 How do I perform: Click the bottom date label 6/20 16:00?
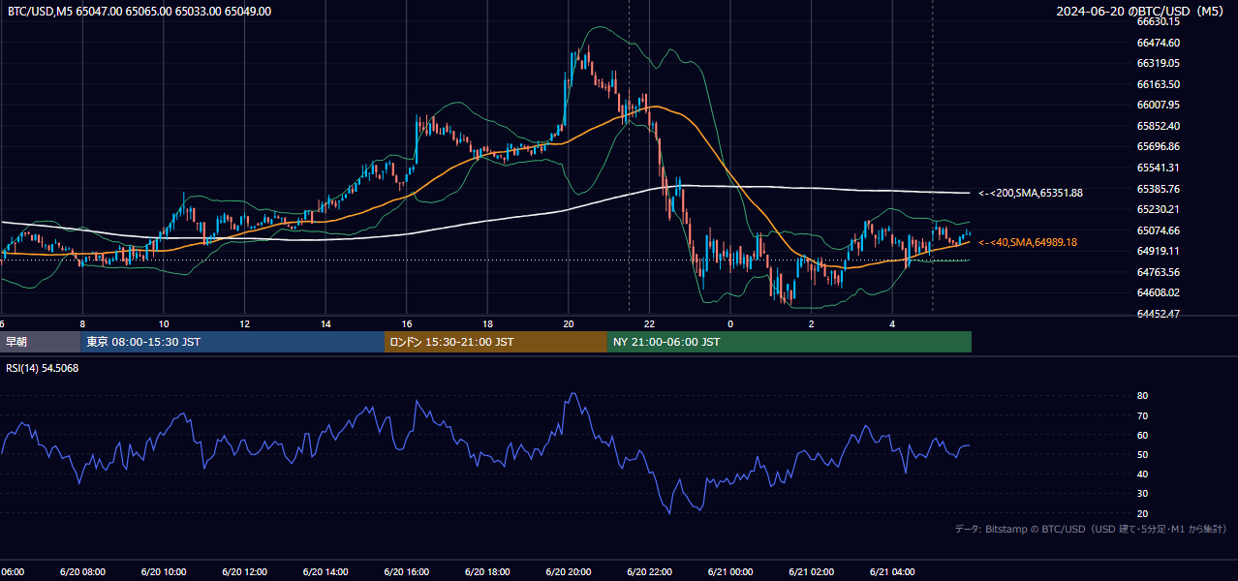click(x=407, y=572)
